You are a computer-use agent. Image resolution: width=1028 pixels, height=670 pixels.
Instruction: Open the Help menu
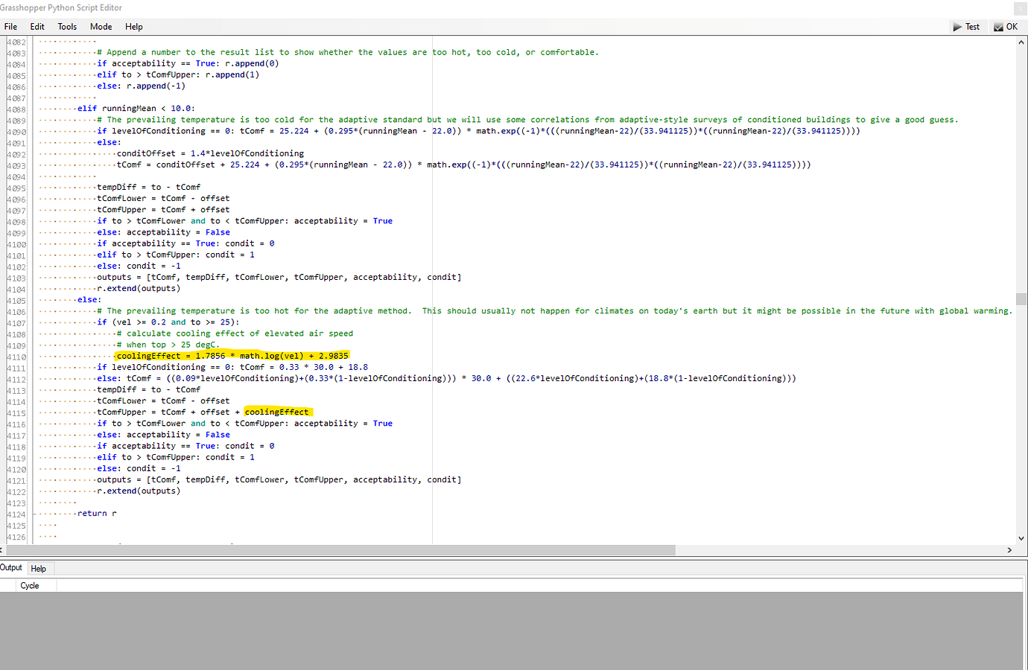[x=134, y=26]
